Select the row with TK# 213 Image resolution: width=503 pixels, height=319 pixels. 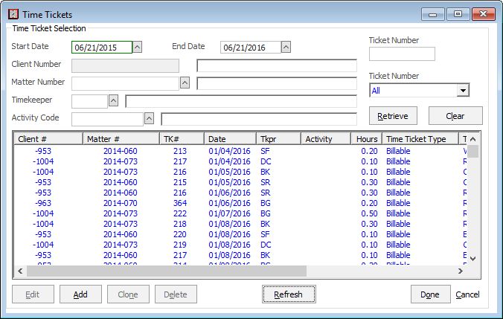tap(240, 151)
